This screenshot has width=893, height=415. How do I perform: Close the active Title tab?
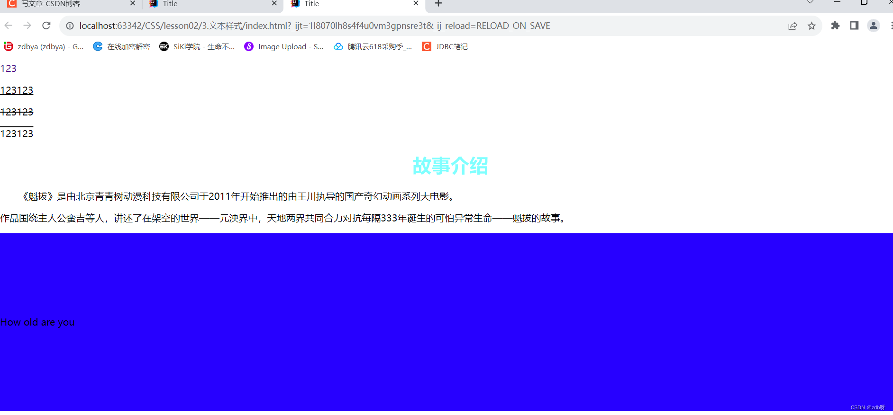[x=416, y=4]
